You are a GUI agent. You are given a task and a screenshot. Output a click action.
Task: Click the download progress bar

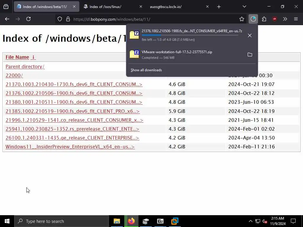point(190,35)
